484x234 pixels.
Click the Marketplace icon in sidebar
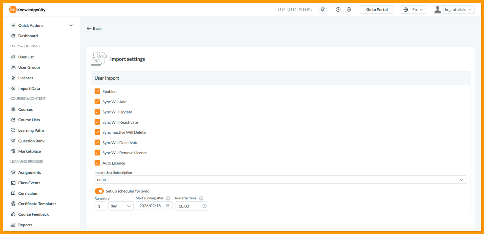pos(13,151)
